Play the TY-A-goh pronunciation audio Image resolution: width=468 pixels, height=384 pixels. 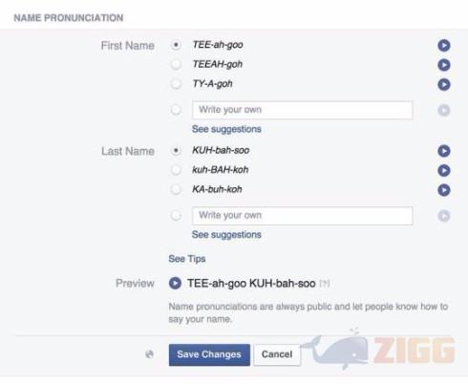coord(444,85)
